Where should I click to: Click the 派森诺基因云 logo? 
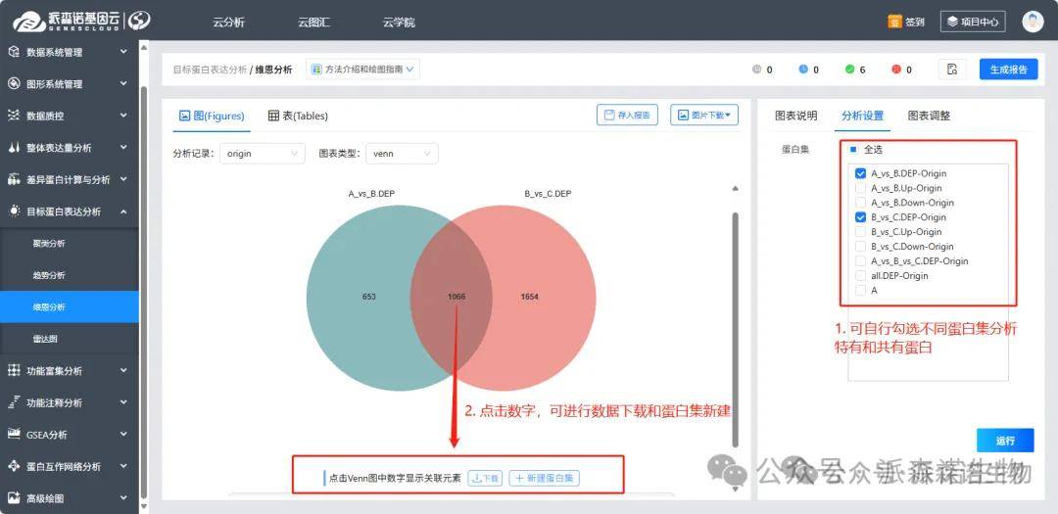(x=80, y=21)
